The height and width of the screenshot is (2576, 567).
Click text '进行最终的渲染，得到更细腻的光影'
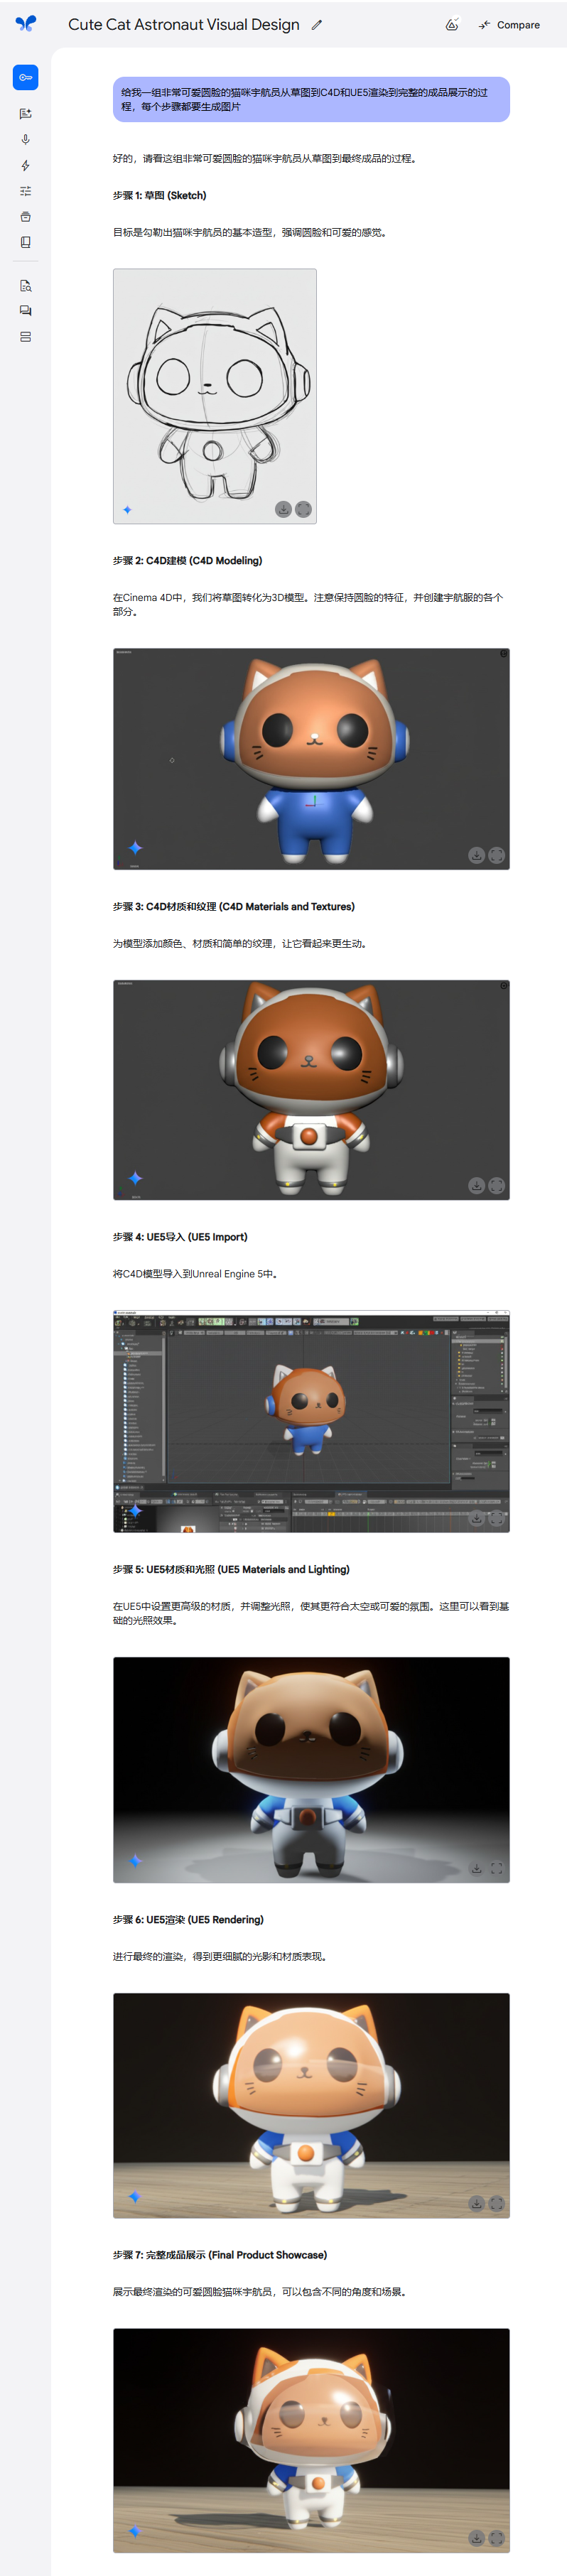point(219,1956)
